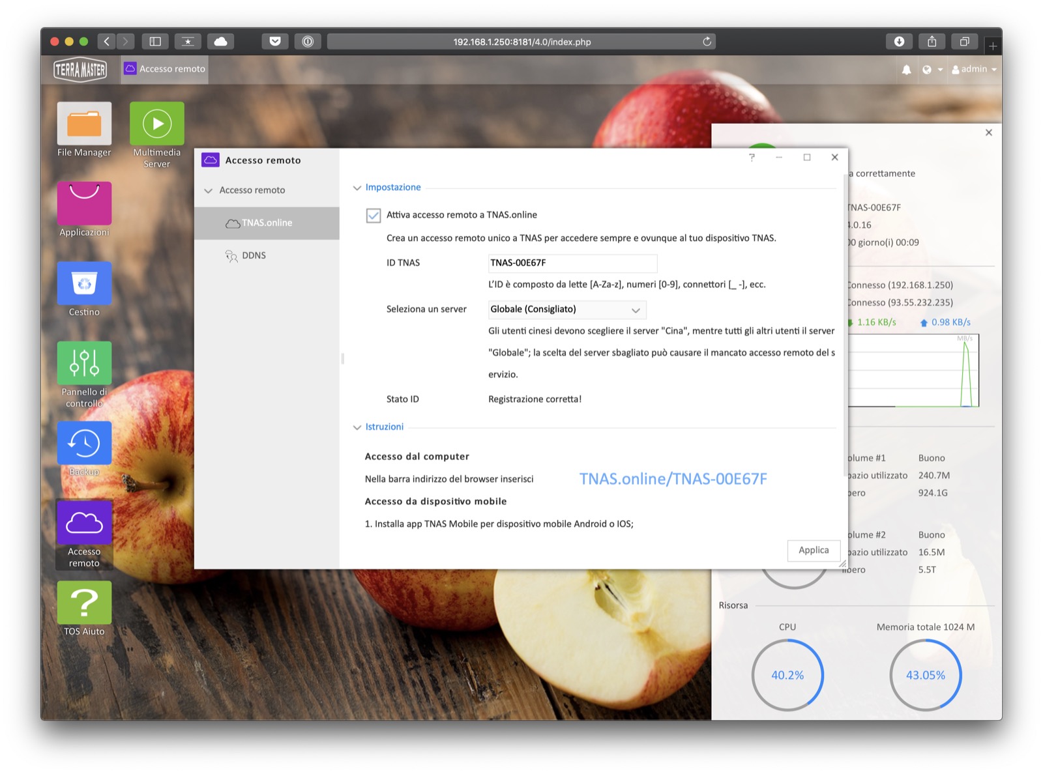Collapse the Istruzioni section
Screen dimensions: 1043x774
(357, 428)
